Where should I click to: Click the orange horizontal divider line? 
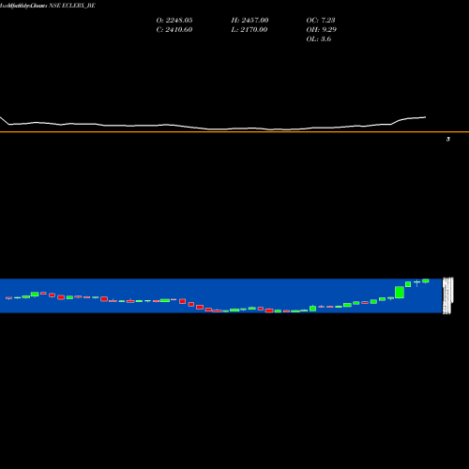234,132
